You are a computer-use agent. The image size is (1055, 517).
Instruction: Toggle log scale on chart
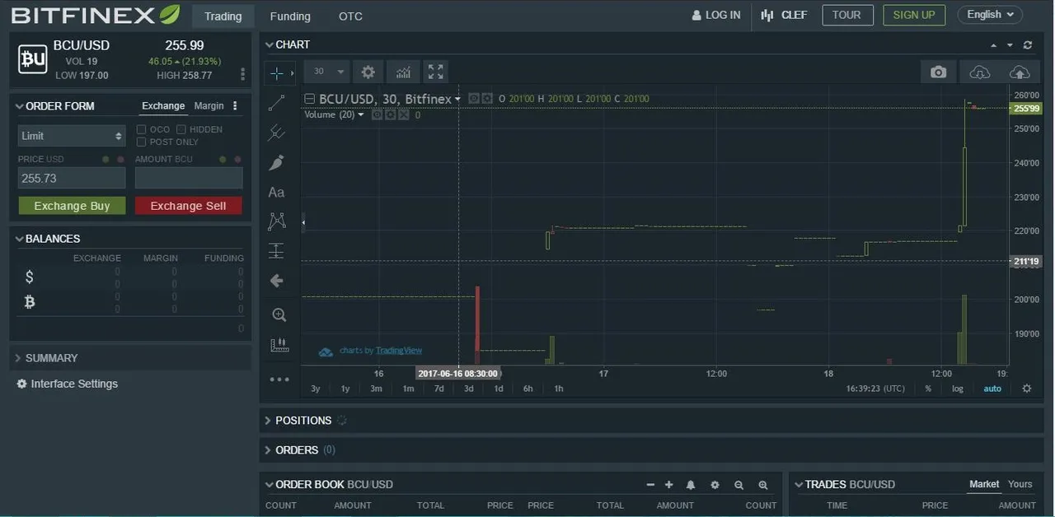tap(958, 389)
